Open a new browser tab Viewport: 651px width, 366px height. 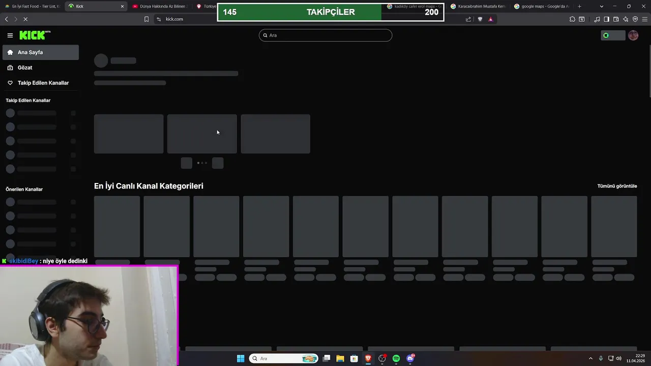(x=579, y=6)
